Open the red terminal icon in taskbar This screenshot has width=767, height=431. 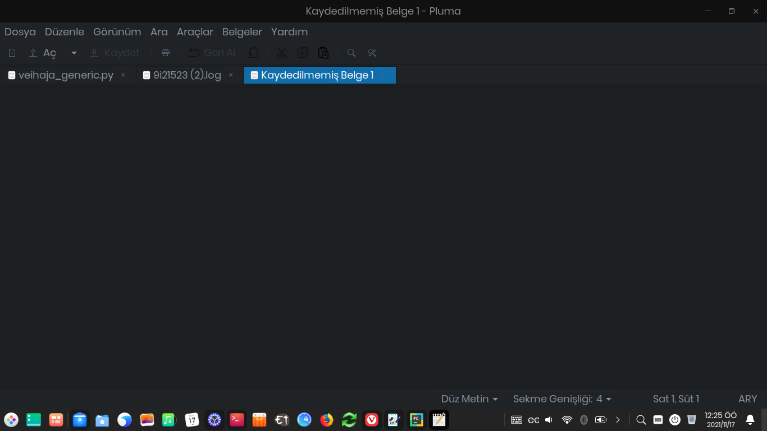(x=237, y=420)
